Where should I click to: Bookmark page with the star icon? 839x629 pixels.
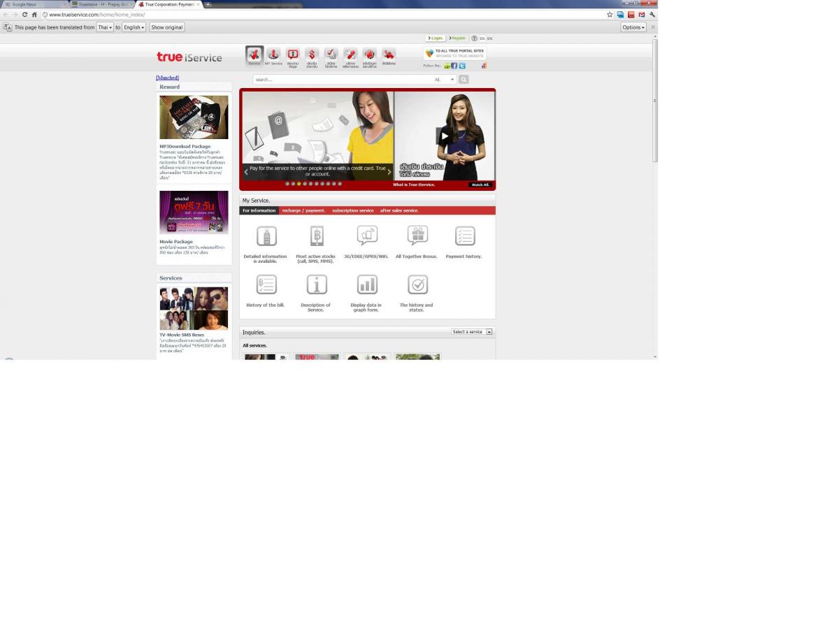[x=610, y=15]
